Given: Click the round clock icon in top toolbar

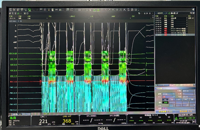Looking at the screenshot, I should (x=45, y=10).
